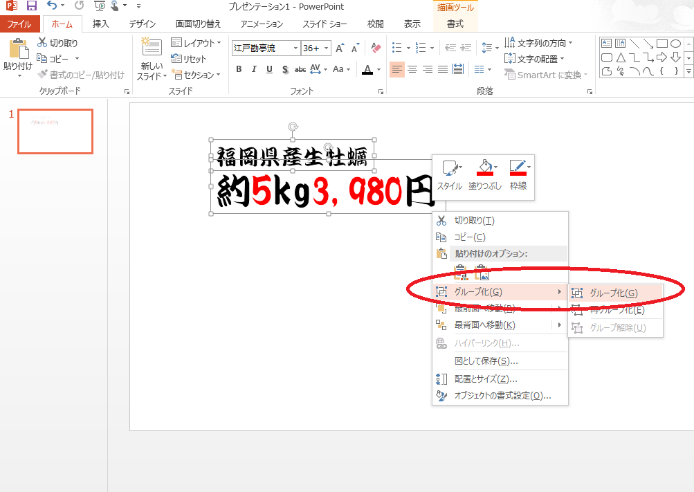Click the bulleted list icon
The height and width of the screenshot is (492, 694).
397,48
